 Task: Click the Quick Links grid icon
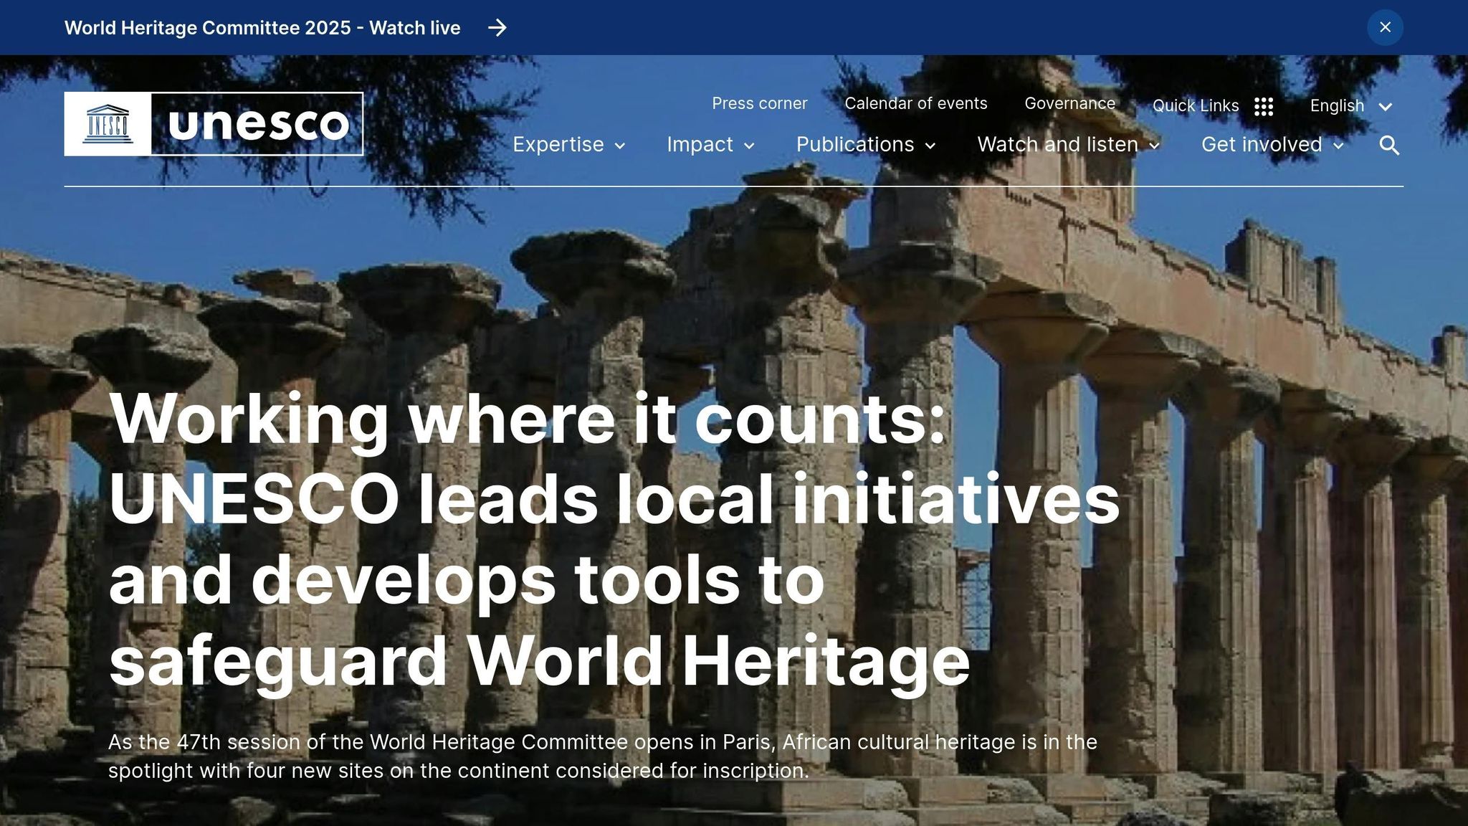pyautogui.click(x=1264, y=107)
